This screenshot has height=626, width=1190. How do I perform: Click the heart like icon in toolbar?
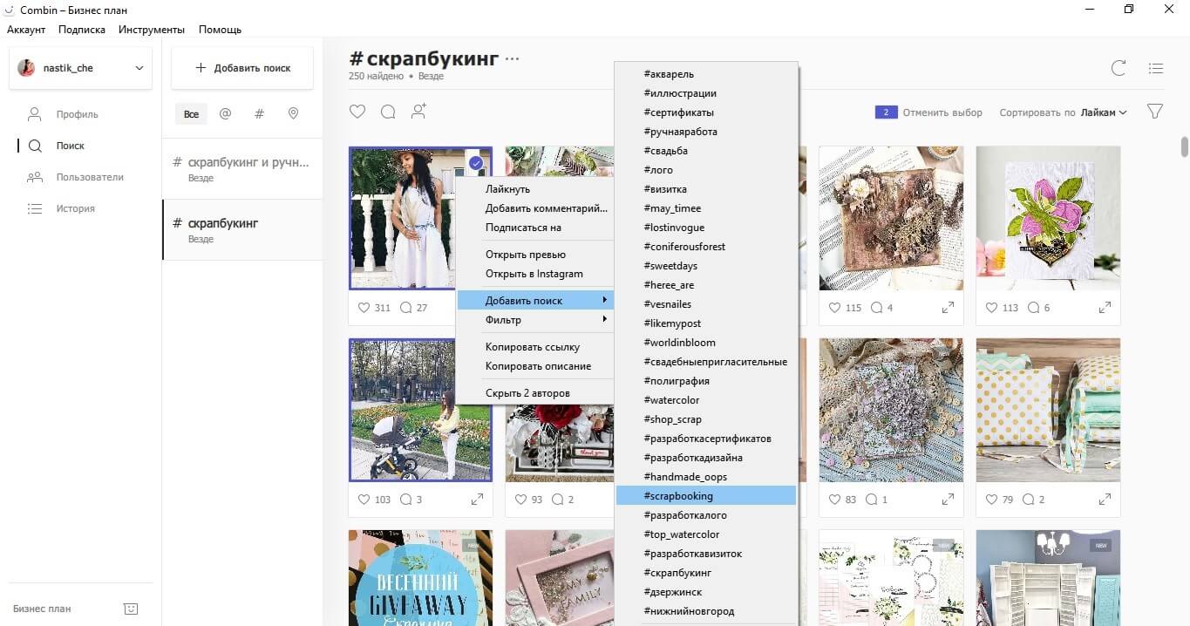pyautogui.click(x=357, y=112)
